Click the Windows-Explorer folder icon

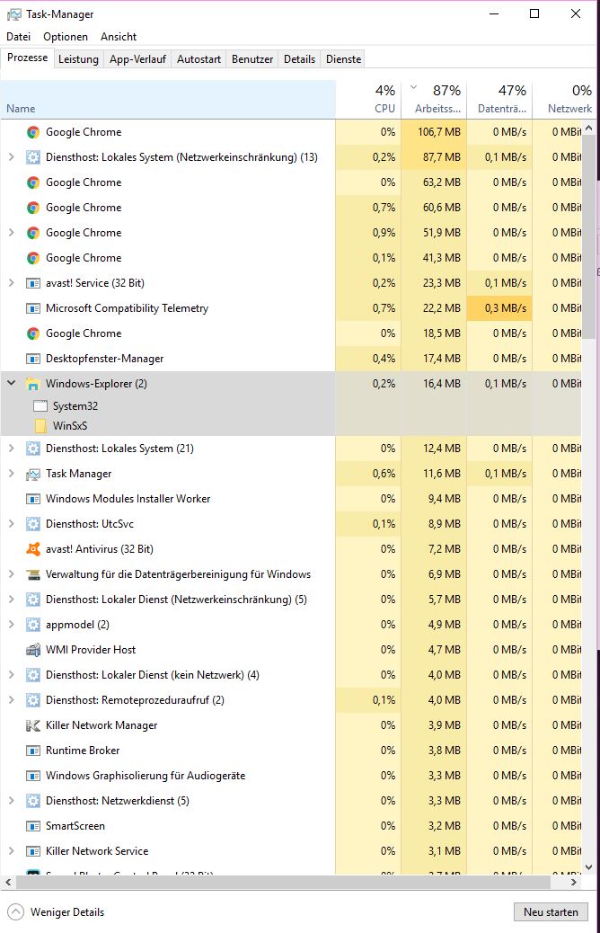pos(33,384)
